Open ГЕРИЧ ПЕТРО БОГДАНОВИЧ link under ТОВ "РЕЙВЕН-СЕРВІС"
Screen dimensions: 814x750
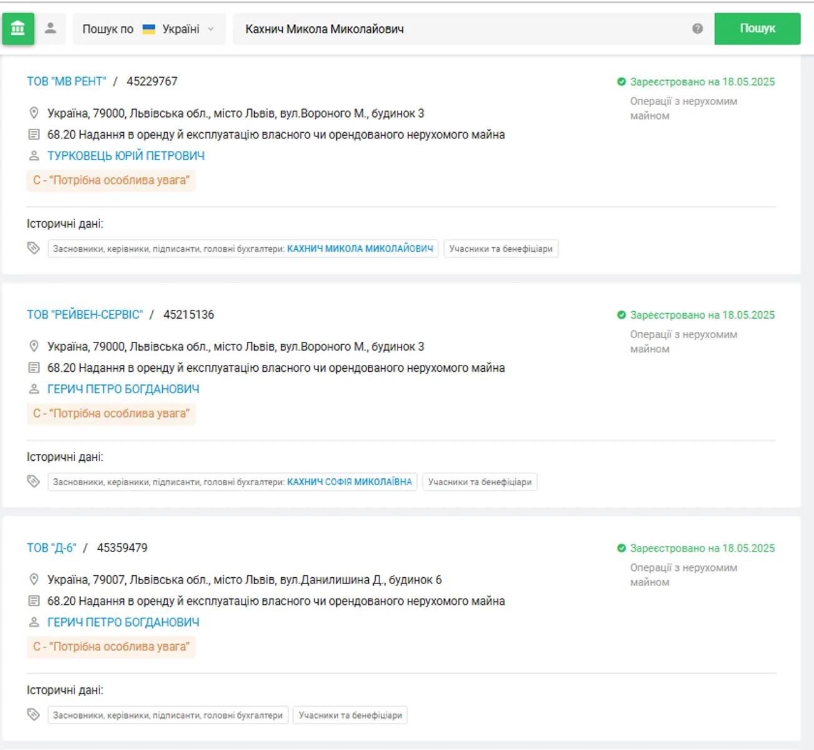coord(123,389)
